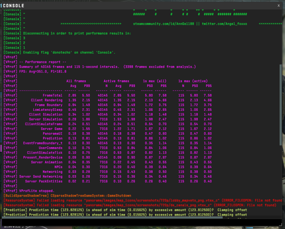Select the PanoramaUI row label
The image size is (285, 229).
(53, 133)
